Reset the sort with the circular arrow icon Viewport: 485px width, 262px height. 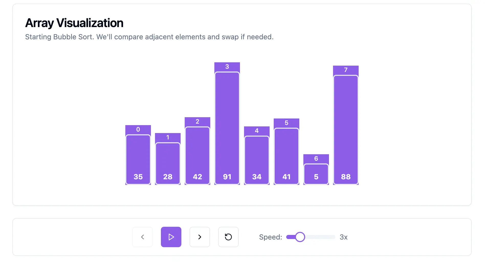(228, 237)
